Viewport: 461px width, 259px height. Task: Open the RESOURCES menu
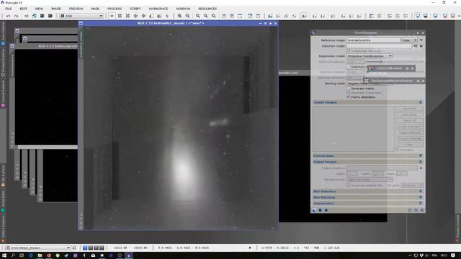point(207,9)
